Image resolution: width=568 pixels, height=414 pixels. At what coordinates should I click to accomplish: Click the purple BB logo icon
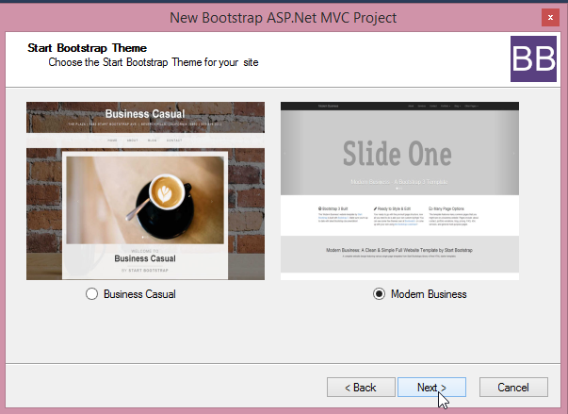click(x=533, y=58)
